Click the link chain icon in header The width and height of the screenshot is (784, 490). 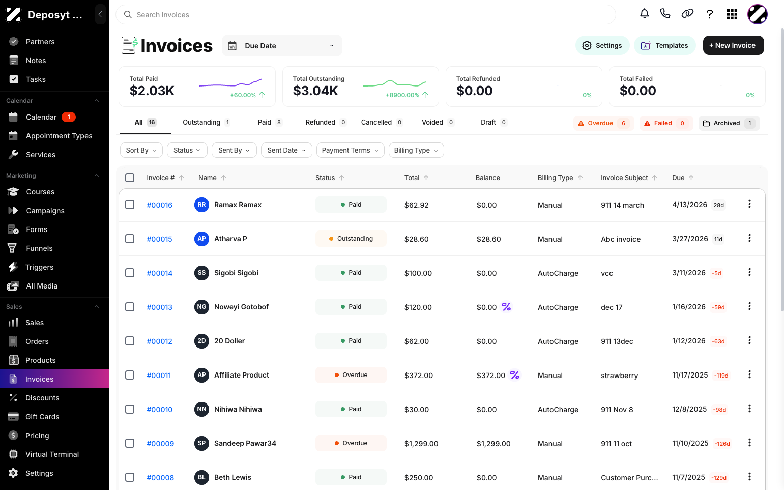click(687, 14)
